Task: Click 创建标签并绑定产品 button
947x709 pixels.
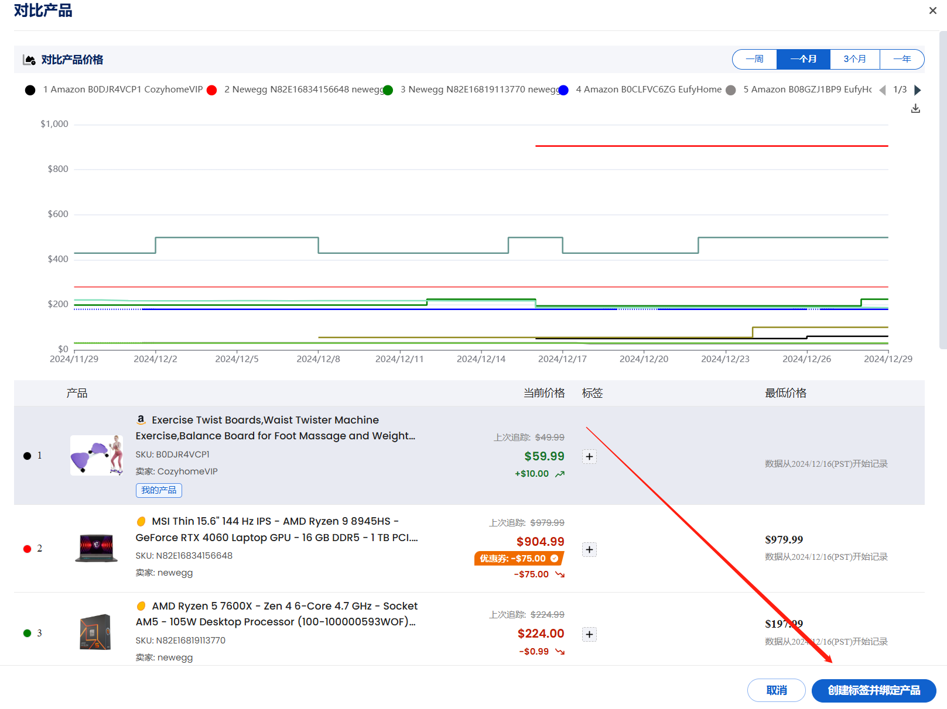Action: click(874, 690)
